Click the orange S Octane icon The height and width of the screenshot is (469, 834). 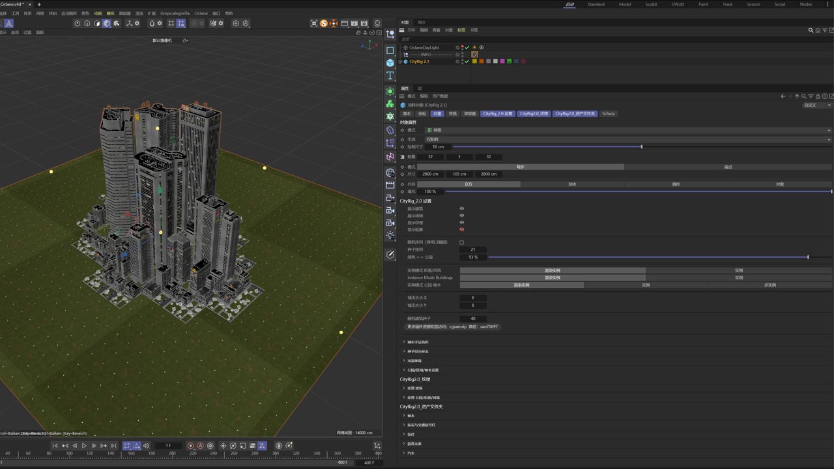click(324, 23)
